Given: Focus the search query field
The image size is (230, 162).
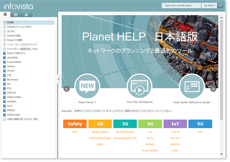Looking at the screenshot, I should coord(181,6).
